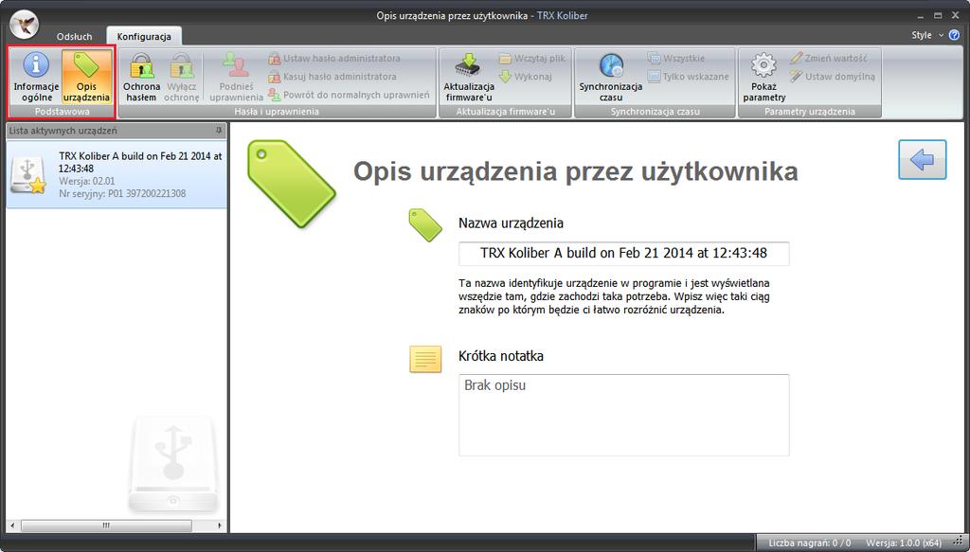Close the TRX Koliber window
Image resolution: width=970 pixels, height=552 pixels.
coord(955,15)
